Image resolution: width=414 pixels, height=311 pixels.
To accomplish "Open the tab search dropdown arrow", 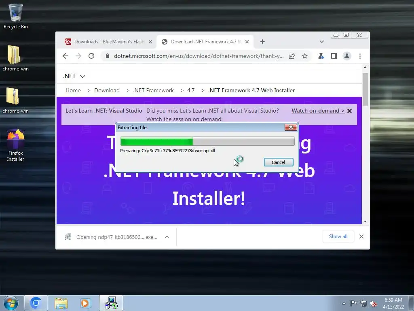I will tap(321, 42).
